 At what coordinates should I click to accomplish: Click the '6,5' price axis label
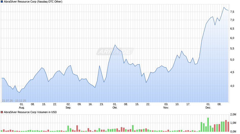[232, 29]
